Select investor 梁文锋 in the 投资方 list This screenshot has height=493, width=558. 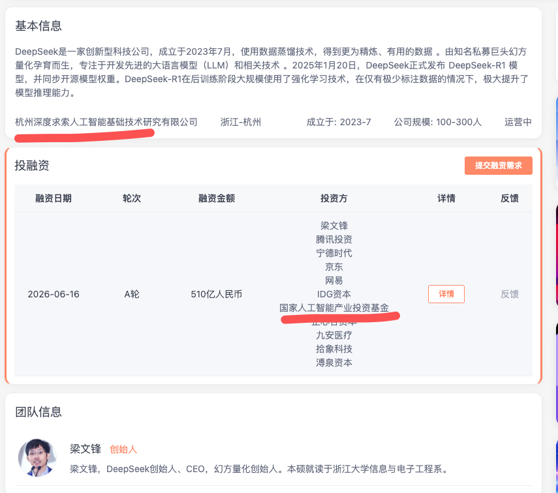[333, 226]
